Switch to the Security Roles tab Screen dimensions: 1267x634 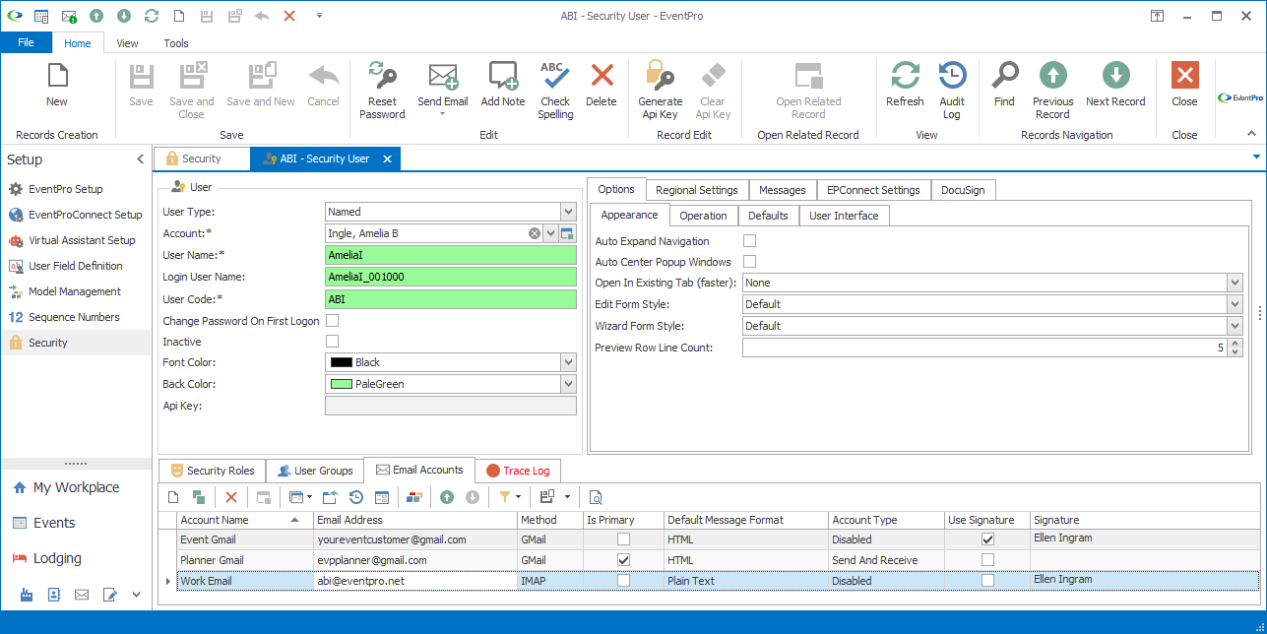pyautogui.click(x=212, y=471)
